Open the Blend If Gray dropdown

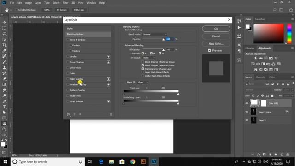[x=143, y=82]
